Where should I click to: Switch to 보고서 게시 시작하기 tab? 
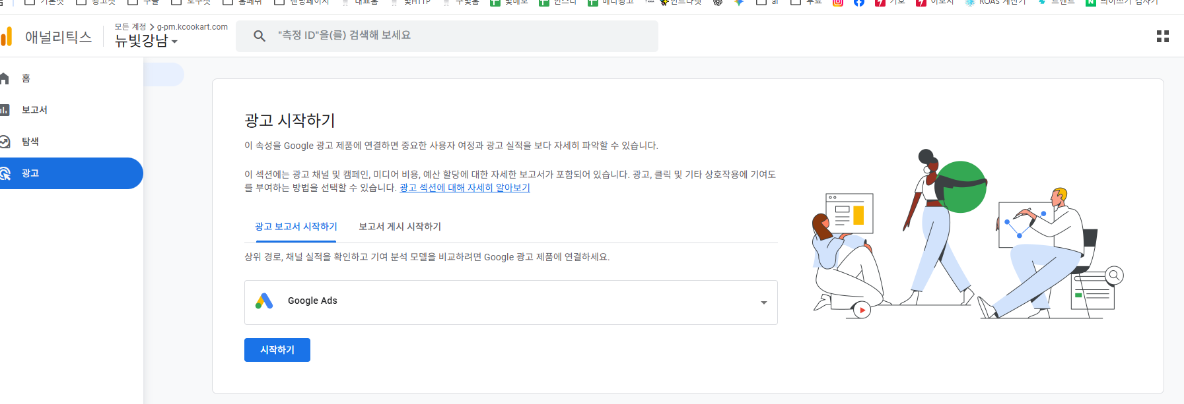click(x=400, y=227)
